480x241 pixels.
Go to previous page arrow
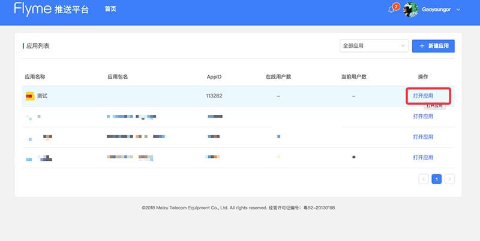tap(424, 179)
